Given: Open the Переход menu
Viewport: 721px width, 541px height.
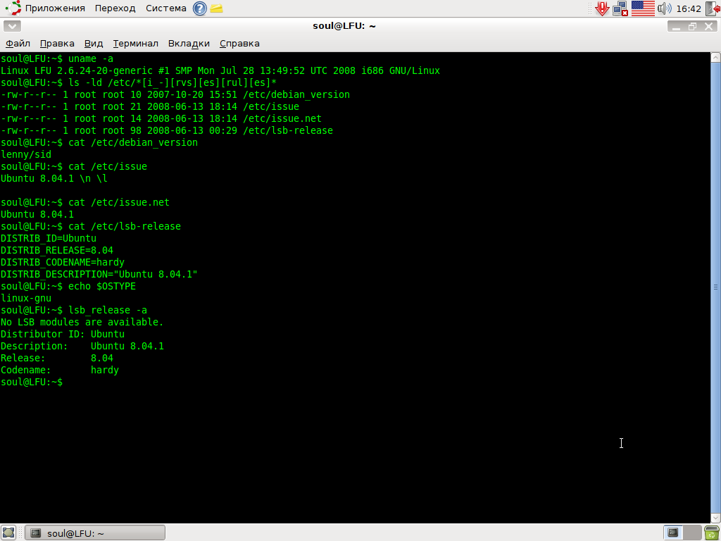Looking at the screenshot, I should coord(115,8).
